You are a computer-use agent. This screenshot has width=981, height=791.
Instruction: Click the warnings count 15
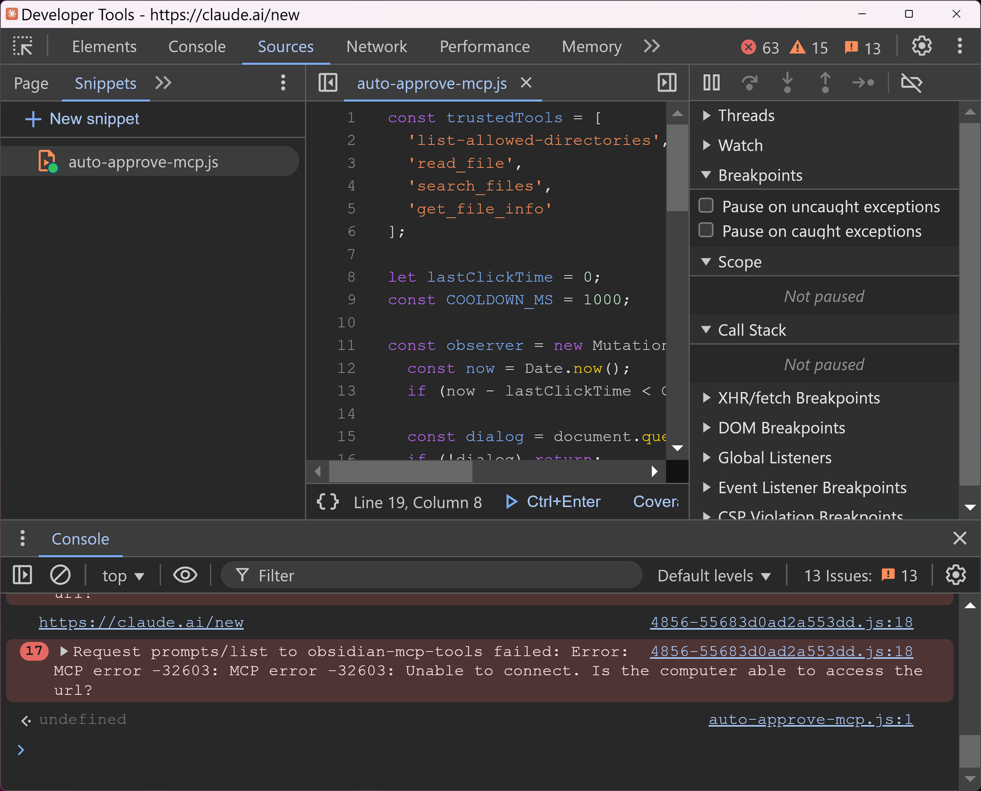(x=809, y=47)
